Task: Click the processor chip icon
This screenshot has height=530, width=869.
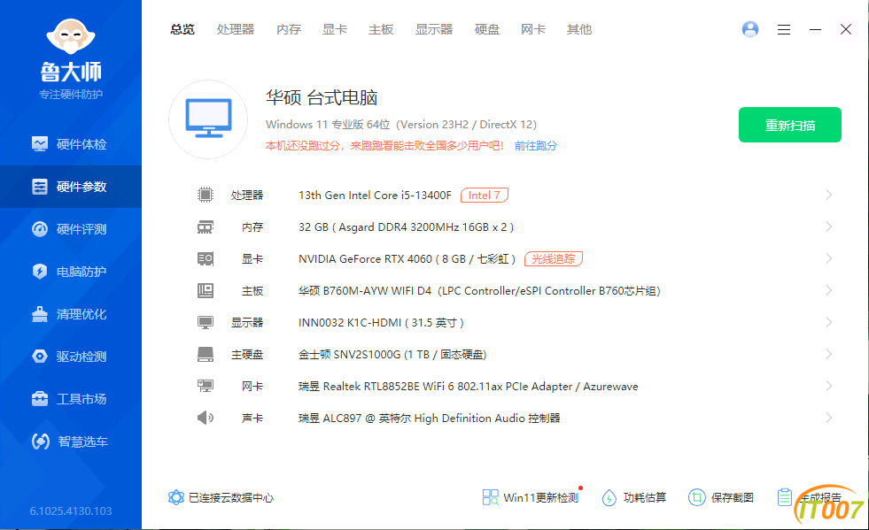Action: 205,195
